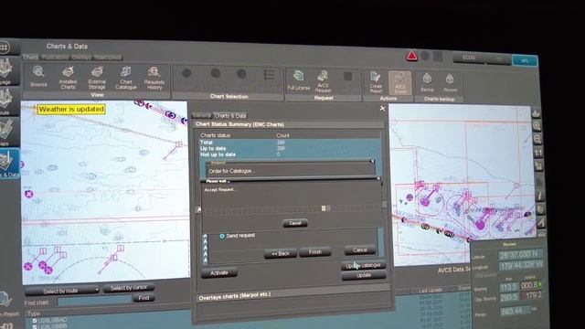Click the AVCS Request icon
585x329 pixels.
[323, 81]
